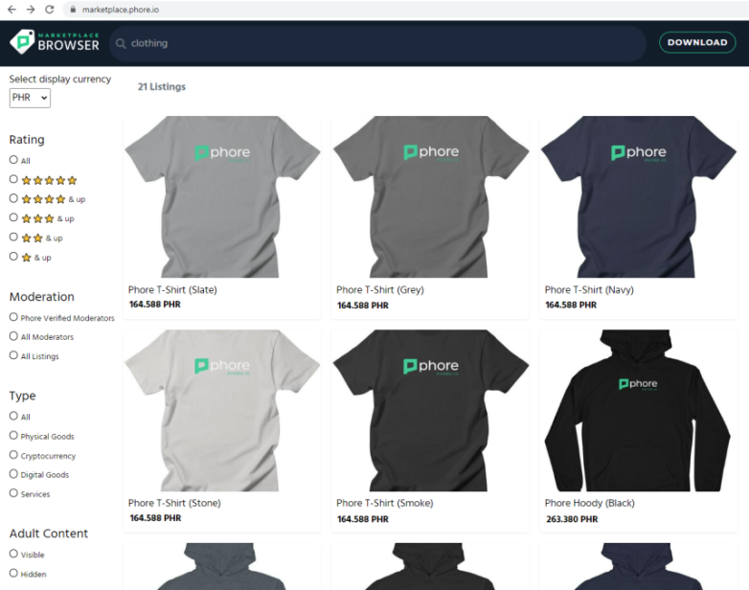Filter by Cryptocurrency type
This screenshot has height=590, width=749.
pos(13,455)
